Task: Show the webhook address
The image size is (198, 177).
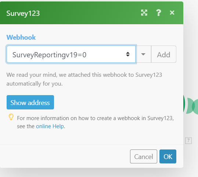Action: pos(30,102)
